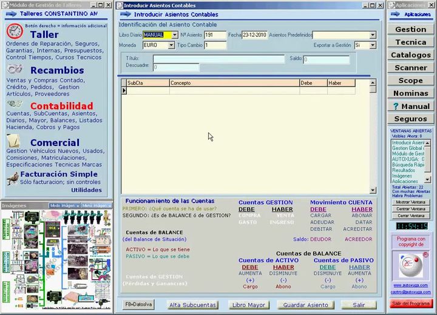Open the Manual help button
Viewport: 437px width, 315px height.
[x=410, y=106]
